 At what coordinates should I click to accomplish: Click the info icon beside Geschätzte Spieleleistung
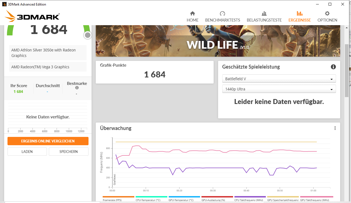(333, 67)
